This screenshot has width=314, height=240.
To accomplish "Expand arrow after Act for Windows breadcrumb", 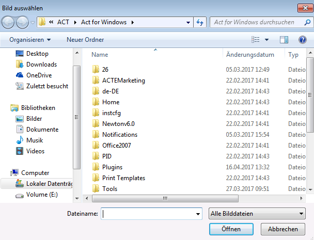I will (x=133, y=22).
